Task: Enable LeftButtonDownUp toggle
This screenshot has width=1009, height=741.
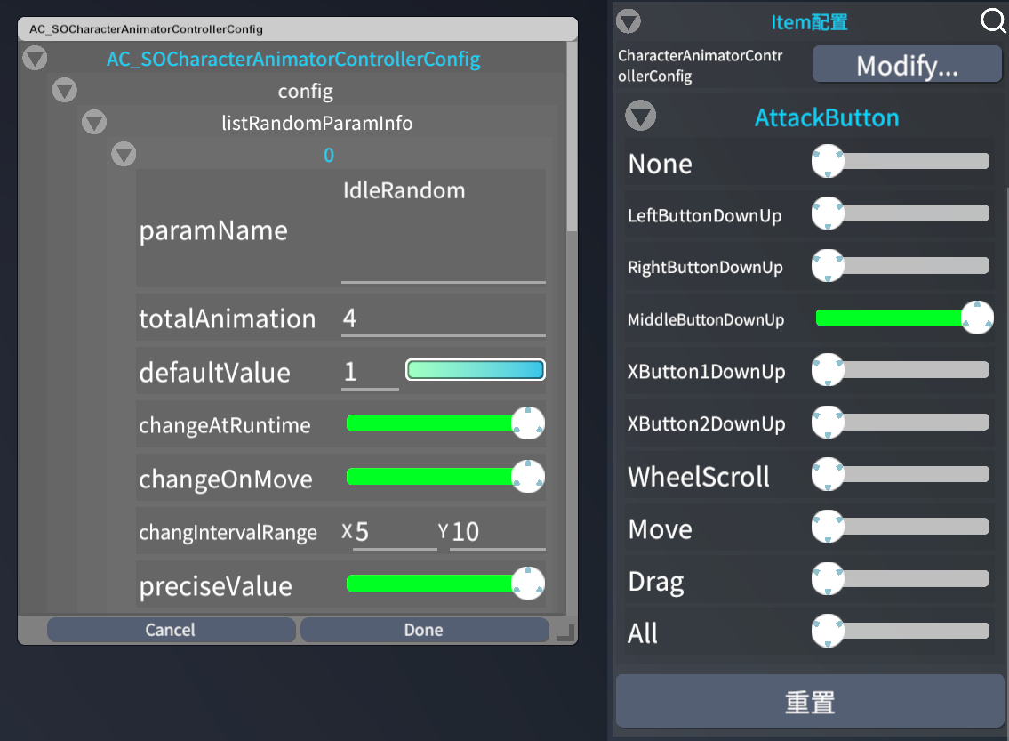Action: 901,213
